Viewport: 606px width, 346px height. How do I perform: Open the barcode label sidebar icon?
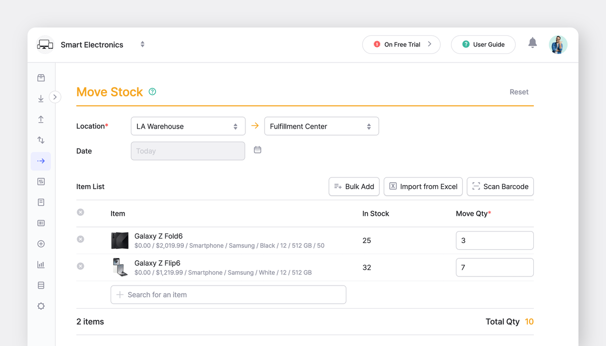pyautogui.click(x=41, y=223)
